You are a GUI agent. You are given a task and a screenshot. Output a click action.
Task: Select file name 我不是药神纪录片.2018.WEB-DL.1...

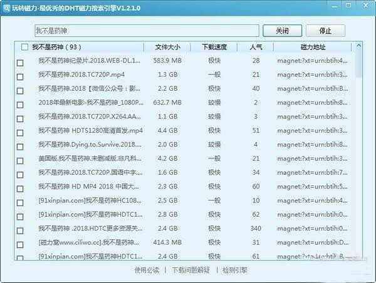[89, 60]
